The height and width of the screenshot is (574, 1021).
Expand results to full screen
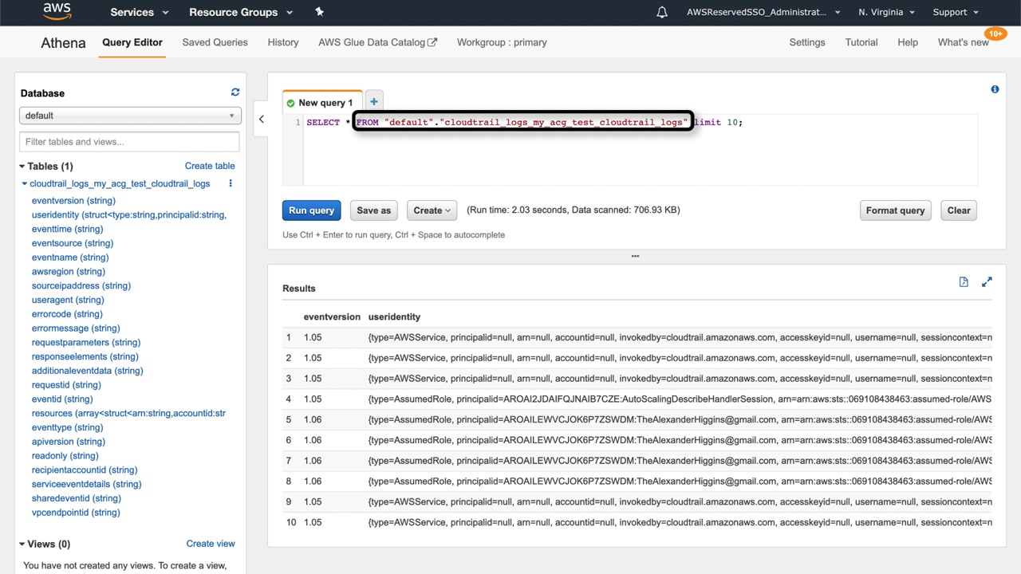pos(987,282)
